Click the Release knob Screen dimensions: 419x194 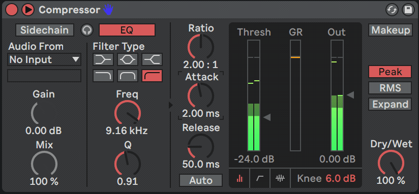(x=201, y=146)
